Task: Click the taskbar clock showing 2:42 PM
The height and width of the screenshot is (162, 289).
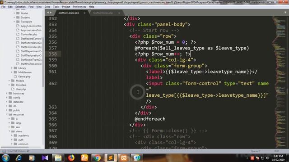Action: (x=278, y=158)
